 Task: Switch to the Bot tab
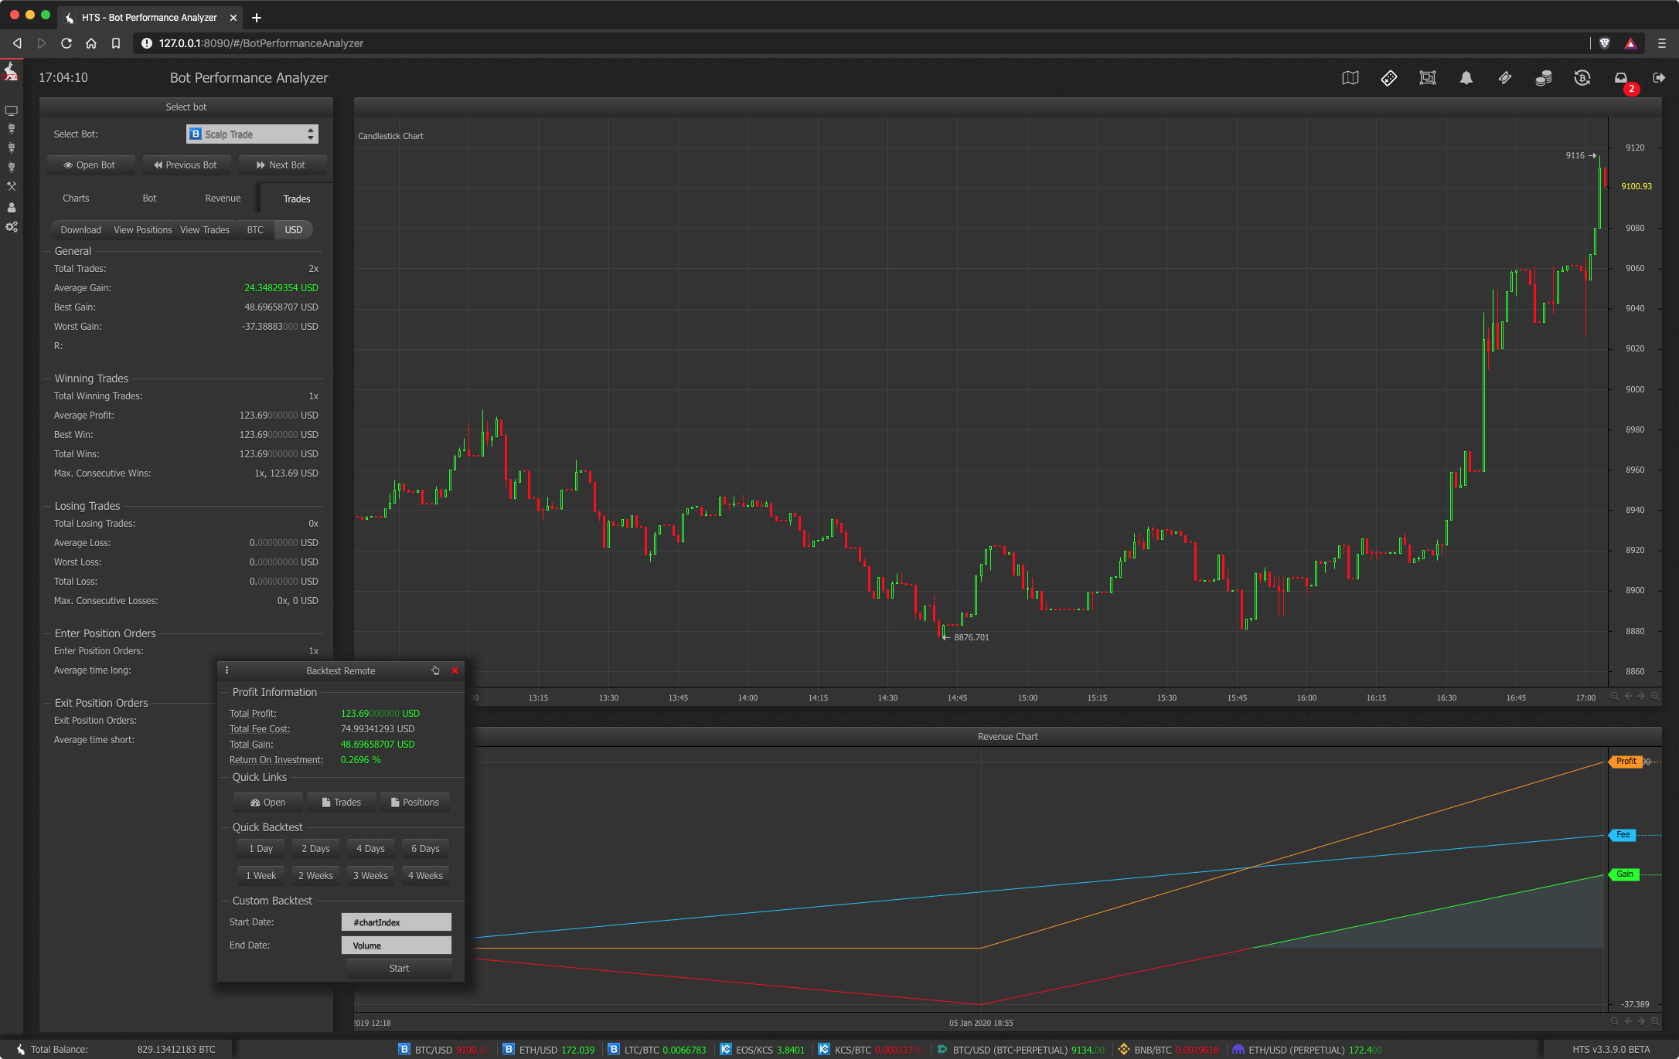149,199
